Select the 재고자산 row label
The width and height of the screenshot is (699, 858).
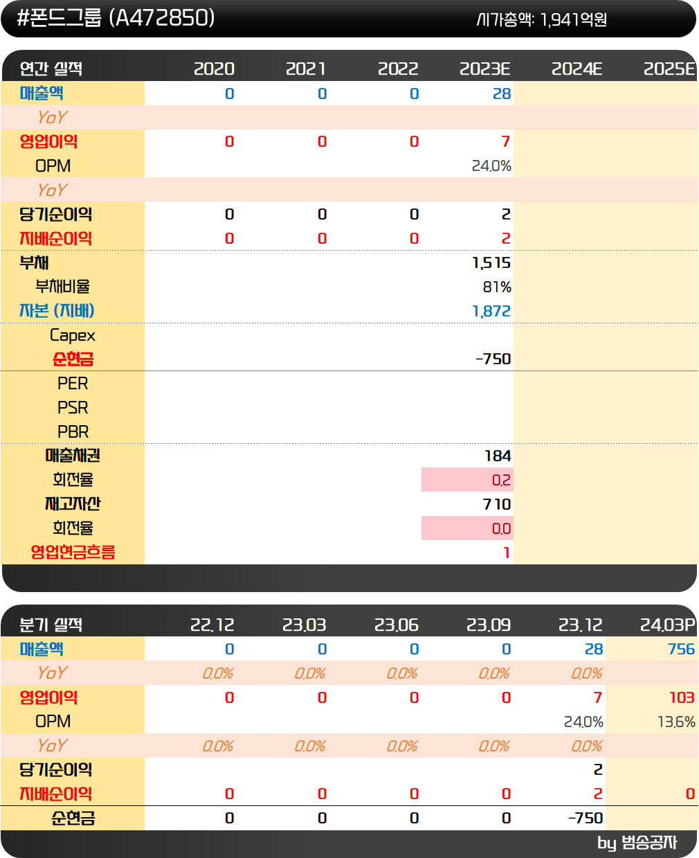pyautogui.click(x=73, y=503)
